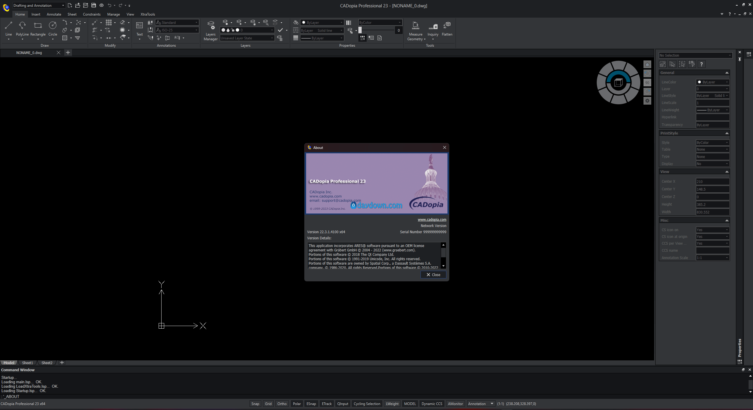Viewport: 753px width, 410px height.
Task: Click the Flatten tool
Action: tap(447, 29)
